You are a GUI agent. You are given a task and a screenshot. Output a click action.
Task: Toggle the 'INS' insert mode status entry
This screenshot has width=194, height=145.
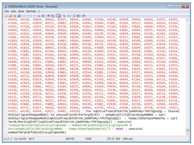(x=118, y=139)
